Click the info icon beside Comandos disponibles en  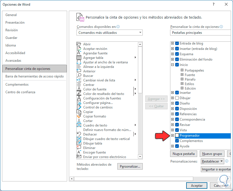pyautogui.click(x=118, y=27)
